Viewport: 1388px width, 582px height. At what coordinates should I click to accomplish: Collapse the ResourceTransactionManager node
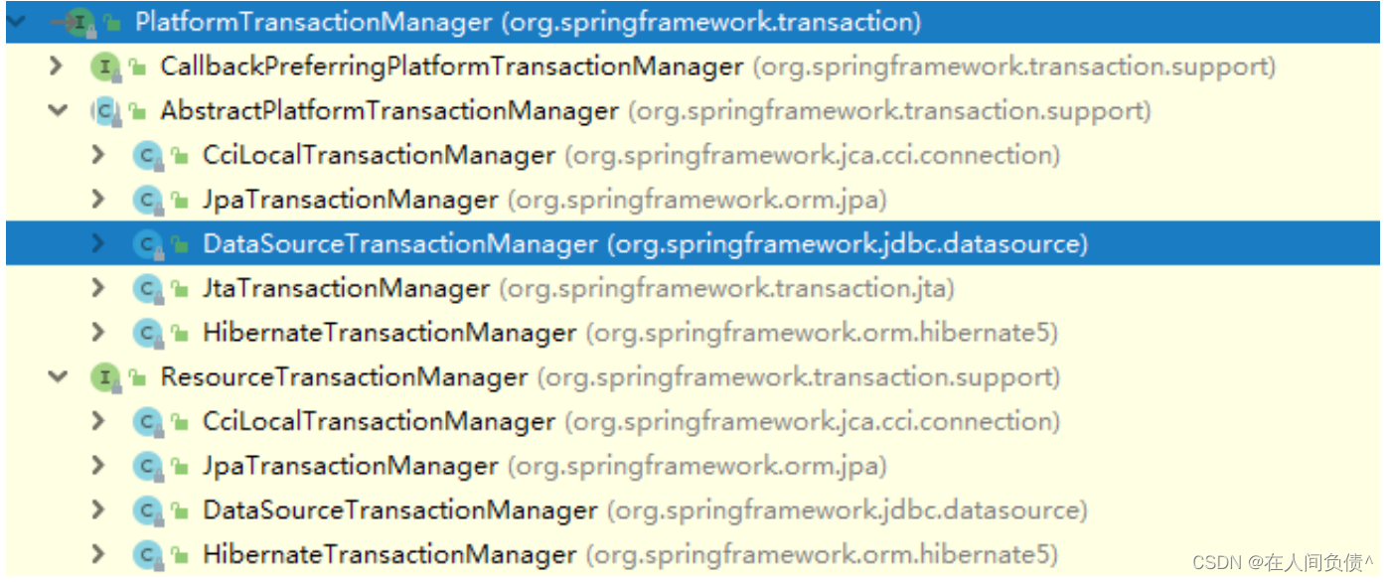pos(58,377)
